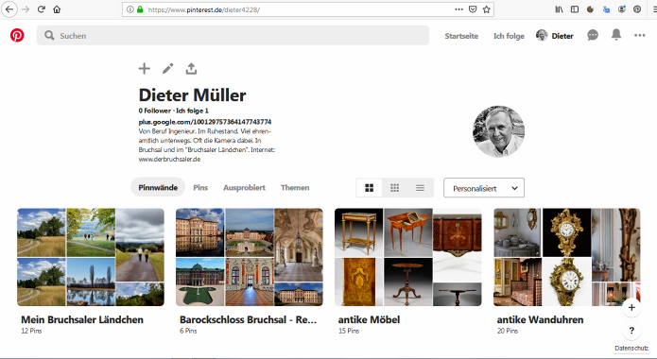Open the Ich folge page

pos(509,36)
